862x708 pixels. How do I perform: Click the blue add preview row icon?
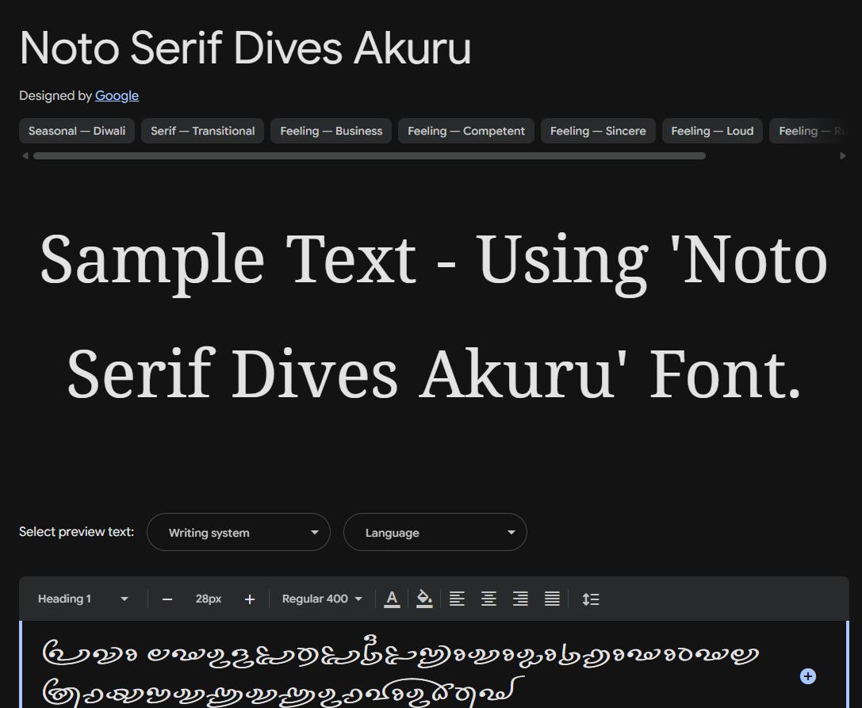click(807, 676)
